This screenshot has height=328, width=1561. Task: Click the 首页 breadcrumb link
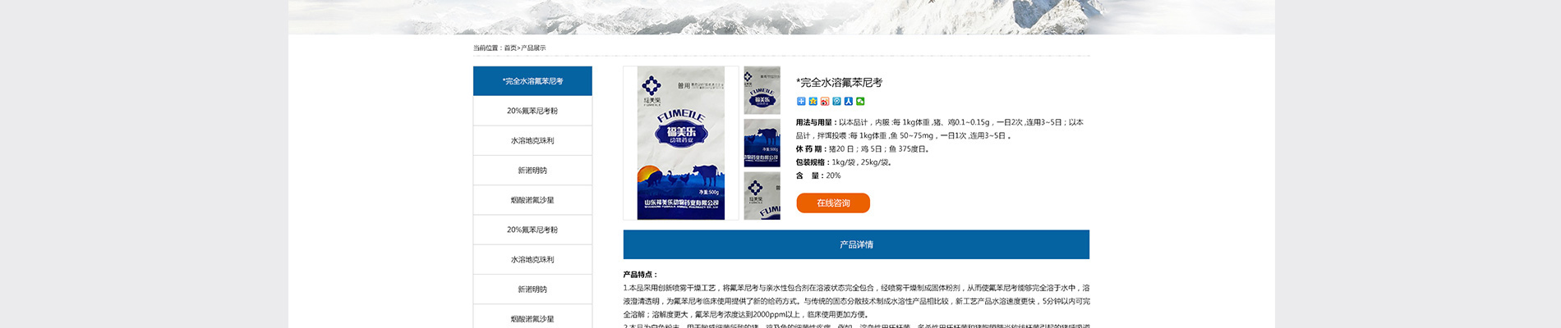pyautogui.click(x=510, y=48)
